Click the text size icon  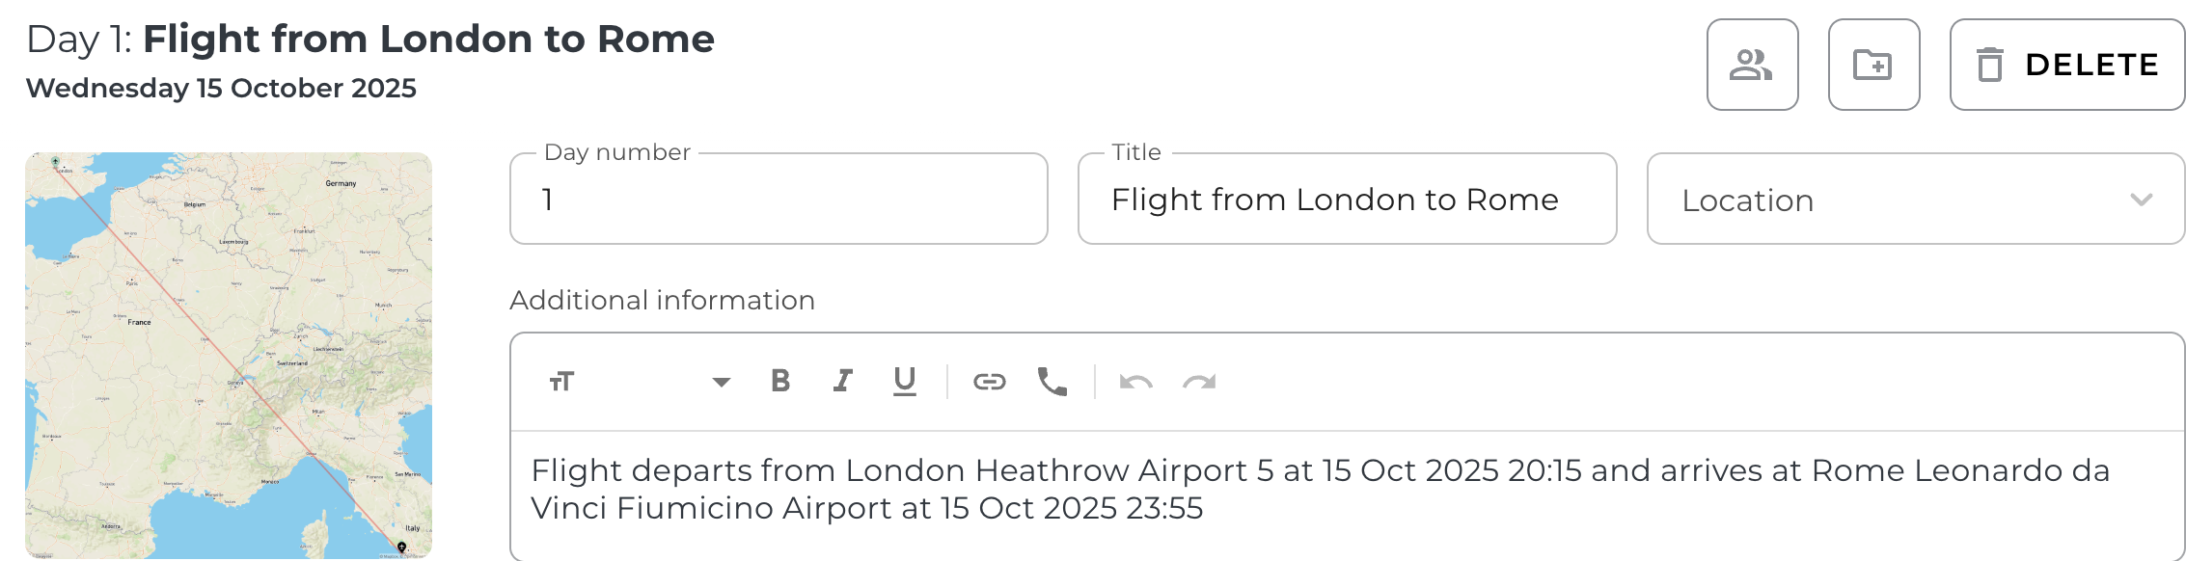point(562,382)
